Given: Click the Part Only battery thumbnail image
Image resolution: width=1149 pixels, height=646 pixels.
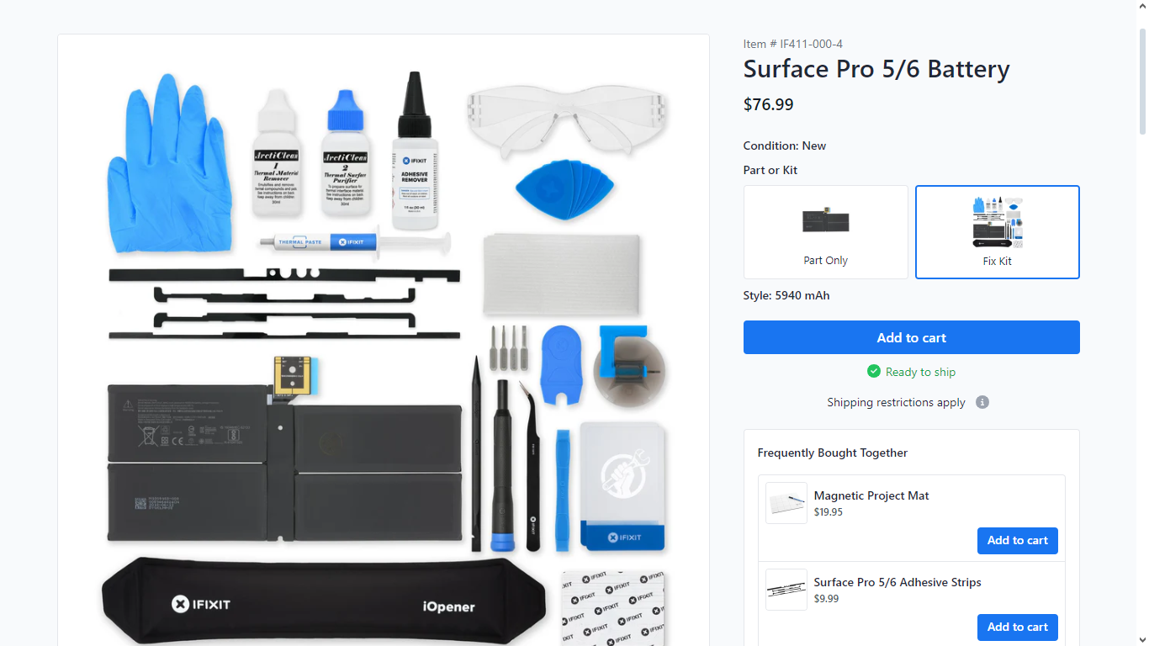Looking at the screenshot, I should pyautogui.click(x=825, y=220).
